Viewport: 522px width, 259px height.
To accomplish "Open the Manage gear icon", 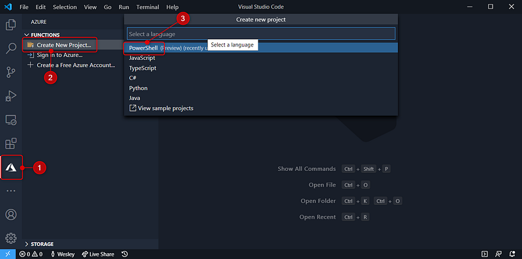I will [11, 238].
